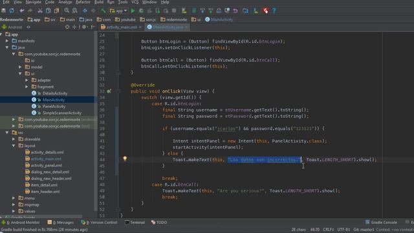414x233 pixels.
Task: Run the app with the green play icon
Action: coord(133,10)
